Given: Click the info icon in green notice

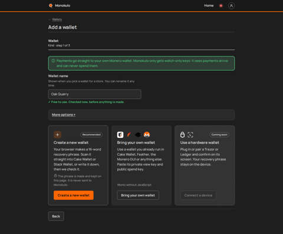Looking at the screenshot, I should click(53, 61).
